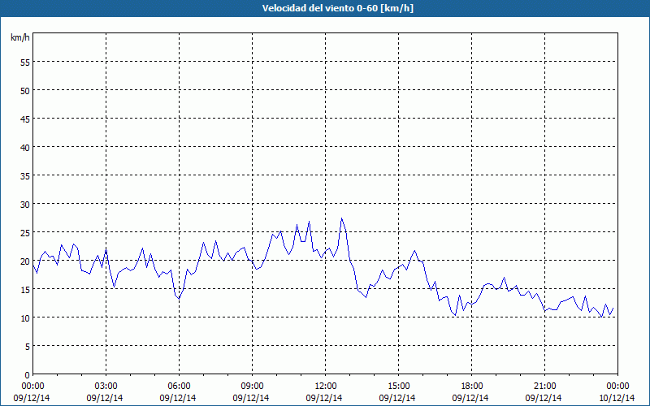This screenshot has width=650, height=406.
Task: Click the 'km/h' unit label
Action: pyautogui.click(x=20, y=37)
